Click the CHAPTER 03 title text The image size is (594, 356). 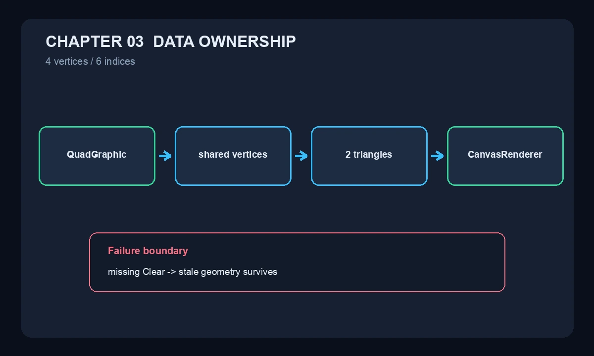95,42
